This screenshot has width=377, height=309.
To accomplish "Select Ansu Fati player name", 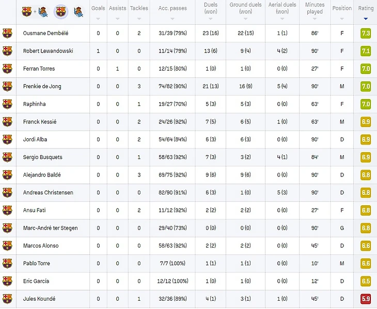I will (x=35, y=210).
